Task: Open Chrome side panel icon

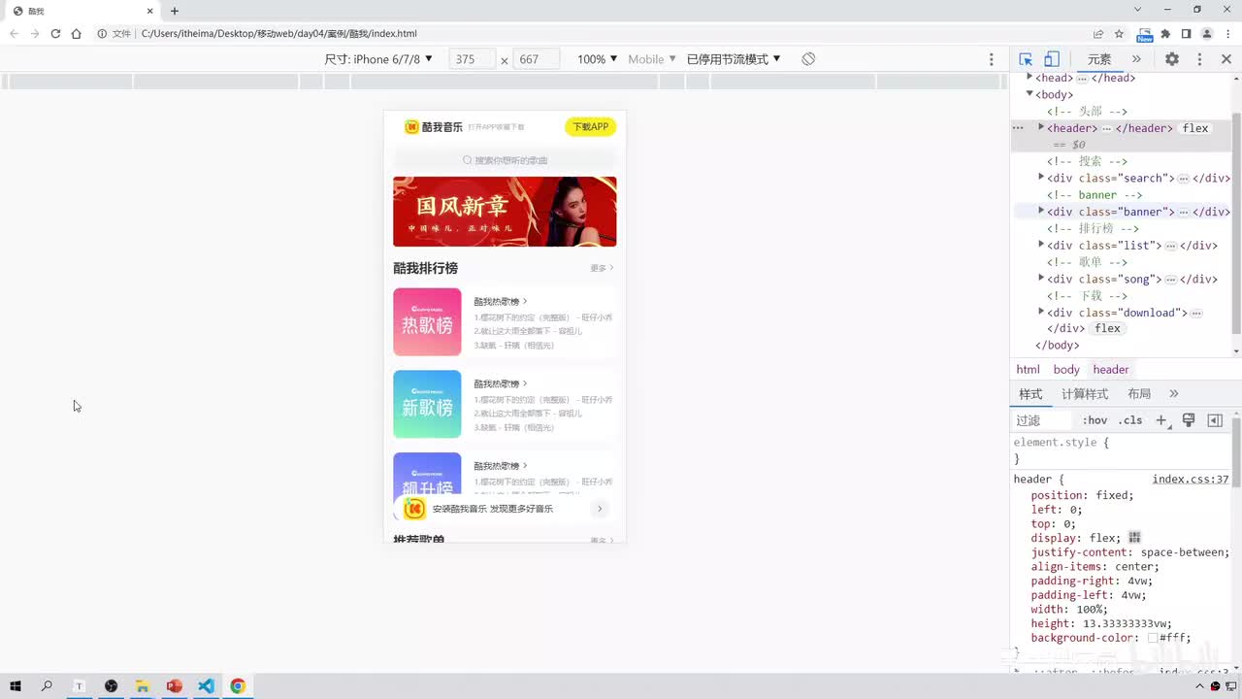Action: pyautogui.click(x=1186, y=33)
